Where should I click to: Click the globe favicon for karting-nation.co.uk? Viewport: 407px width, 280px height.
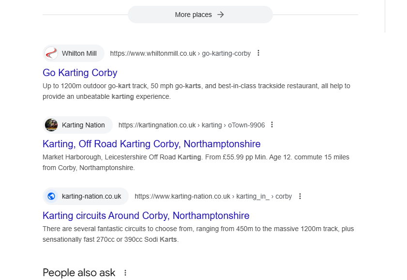point(51,196)
